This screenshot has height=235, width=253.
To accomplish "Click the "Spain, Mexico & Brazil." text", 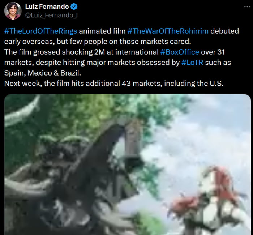I will click(x=43, y=73).
